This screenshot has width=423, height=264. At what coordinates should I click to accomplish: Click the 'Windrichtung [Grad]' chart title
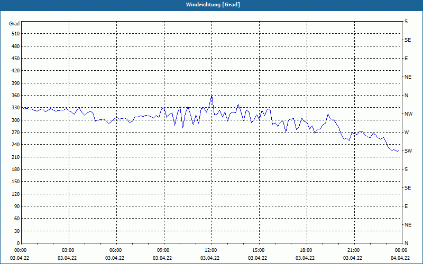point(213,5)
